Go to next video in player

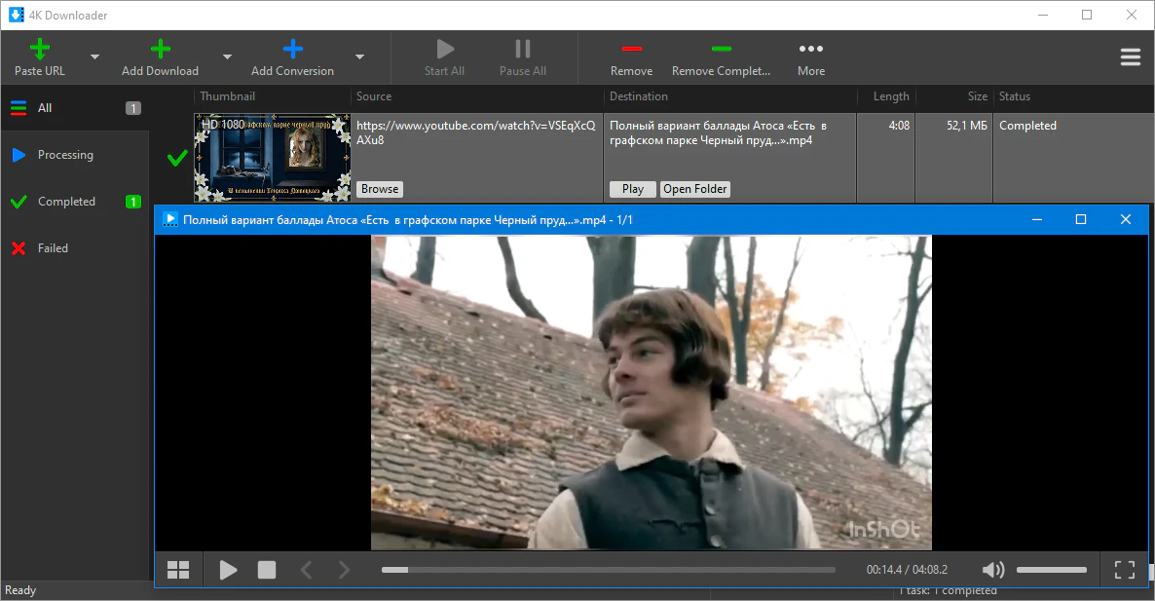(x=344, y=570)
